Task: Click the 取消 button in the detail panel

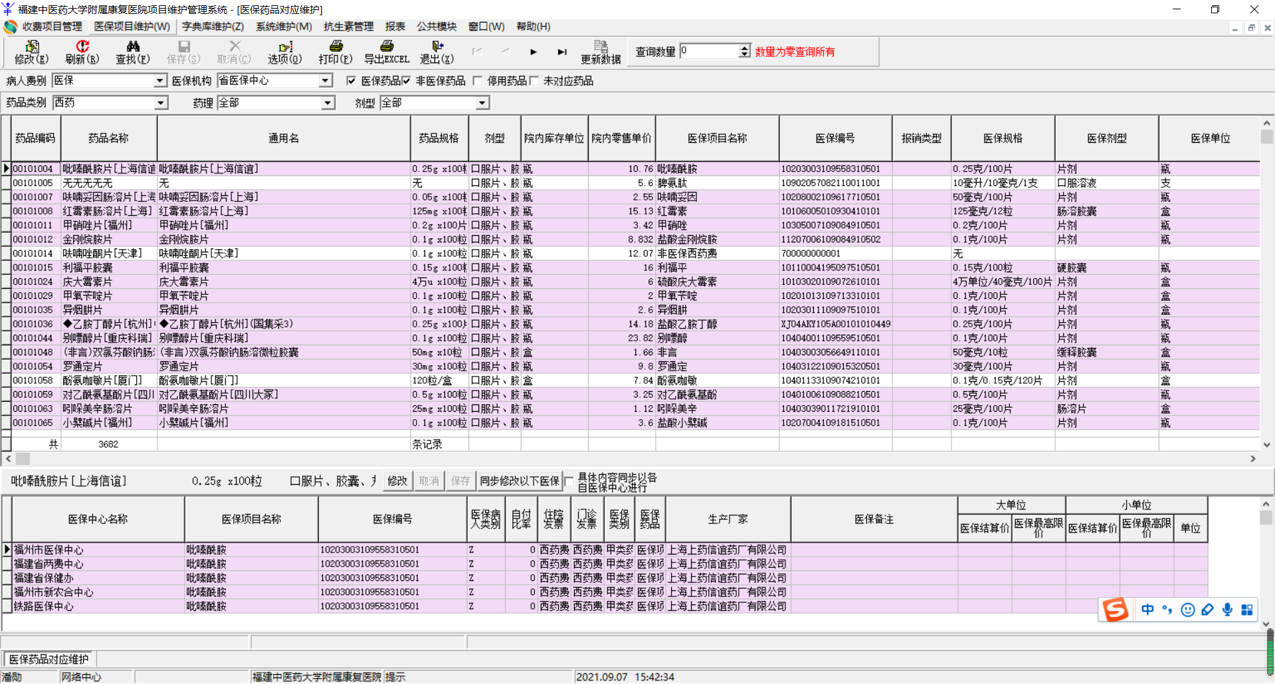Action: (429, 481)
